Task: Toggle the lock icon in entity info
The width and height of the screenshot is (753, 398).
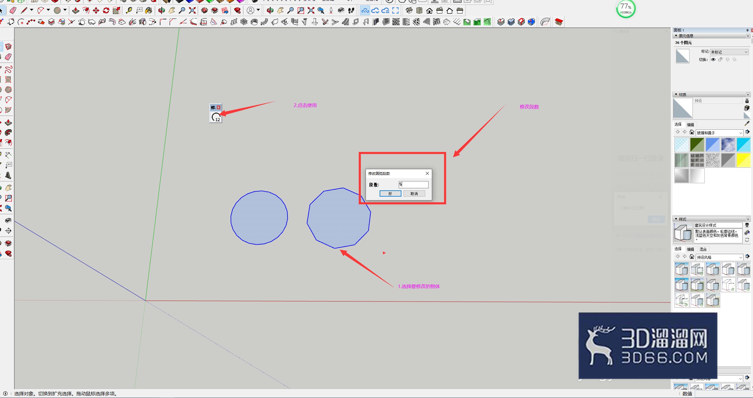Action: pos(720,60)
